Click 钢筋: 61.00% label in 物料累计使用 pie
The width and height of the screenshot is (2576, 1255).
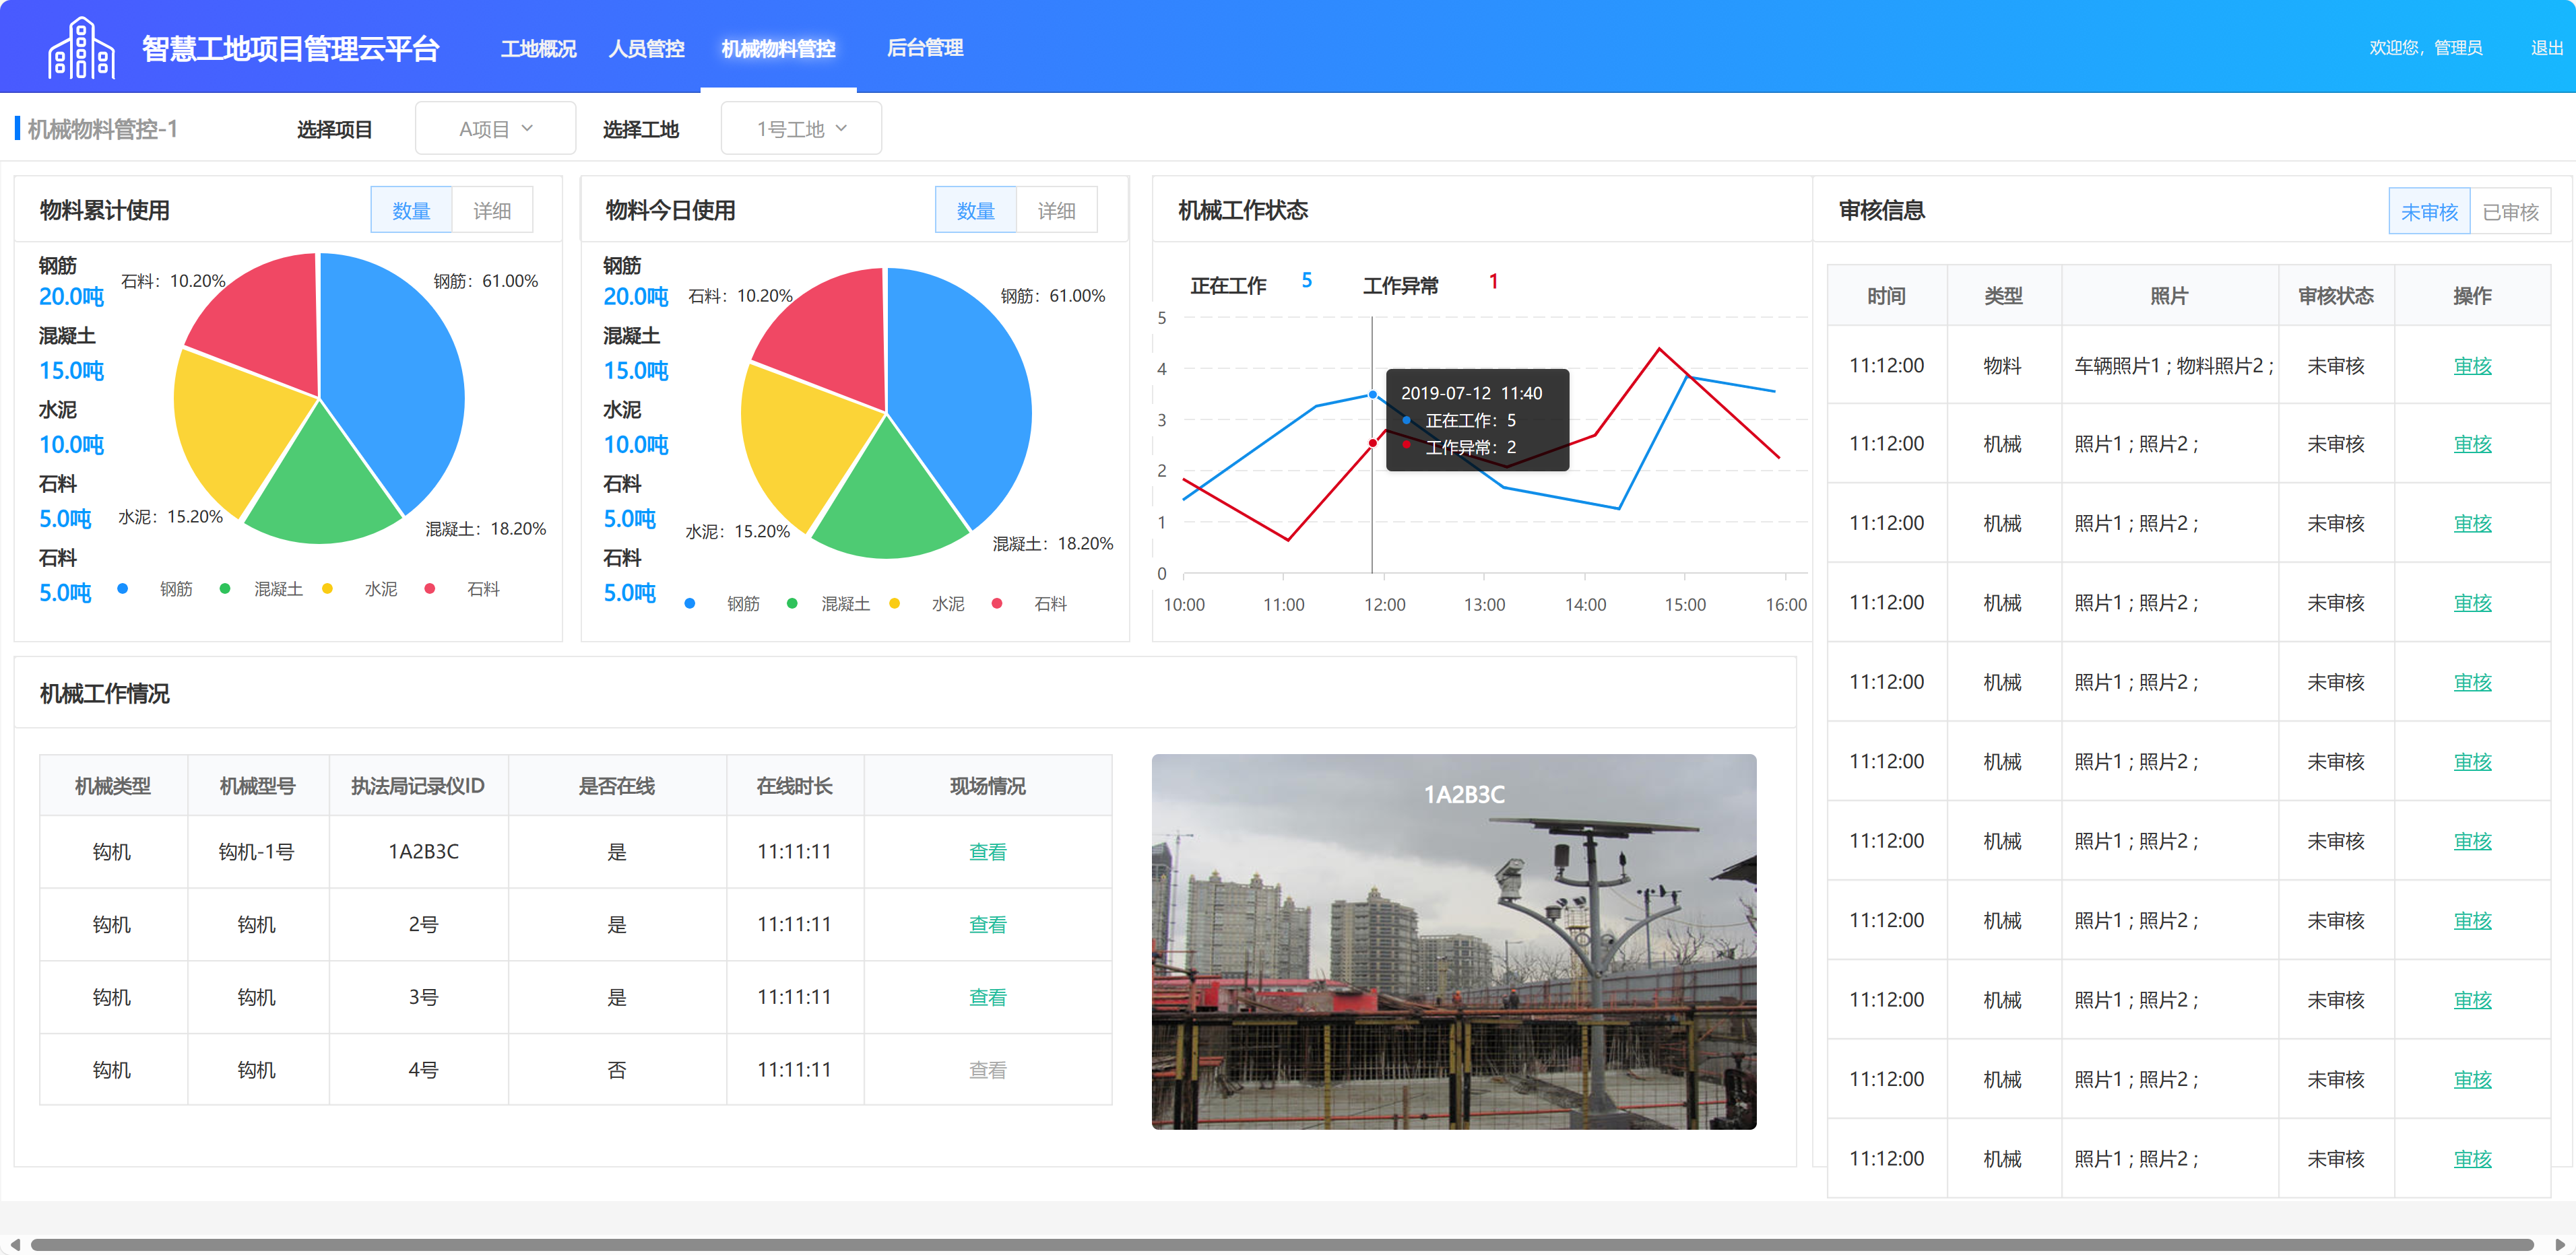[485, 281]
